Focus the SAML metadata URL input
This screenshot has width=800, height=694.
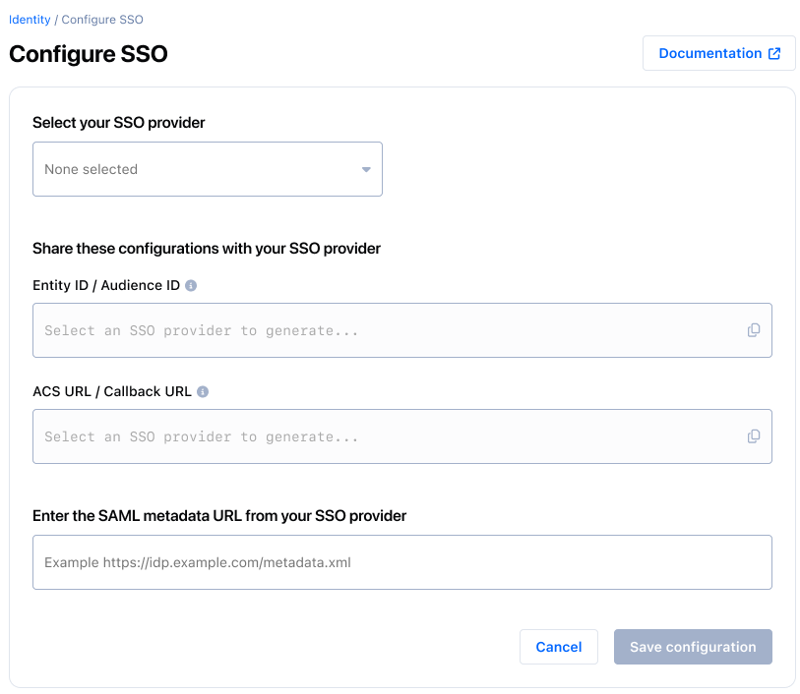[401, 562]
